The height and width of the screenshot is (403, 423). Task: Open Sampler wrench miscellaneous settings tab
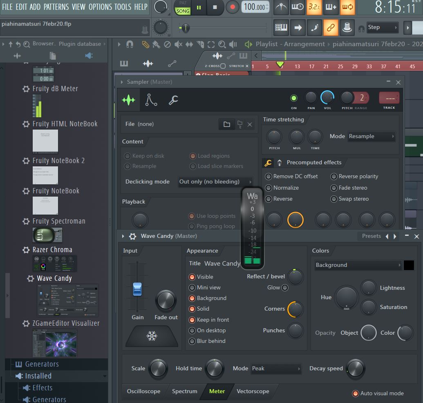173,100
